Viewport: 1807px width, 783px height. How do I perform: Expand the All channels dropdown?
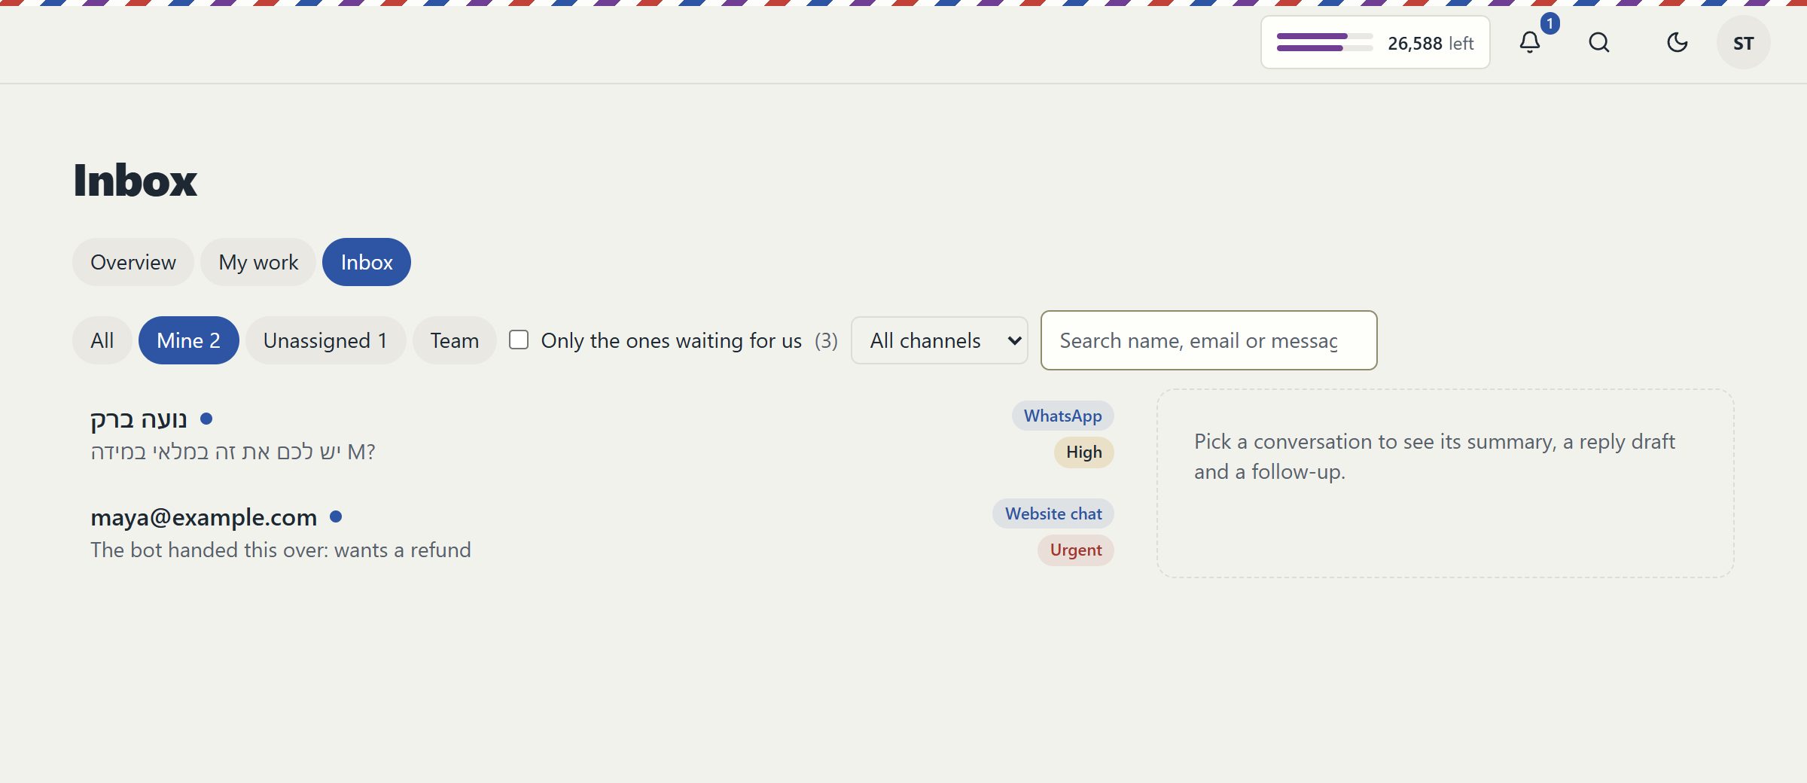[940, 340]
